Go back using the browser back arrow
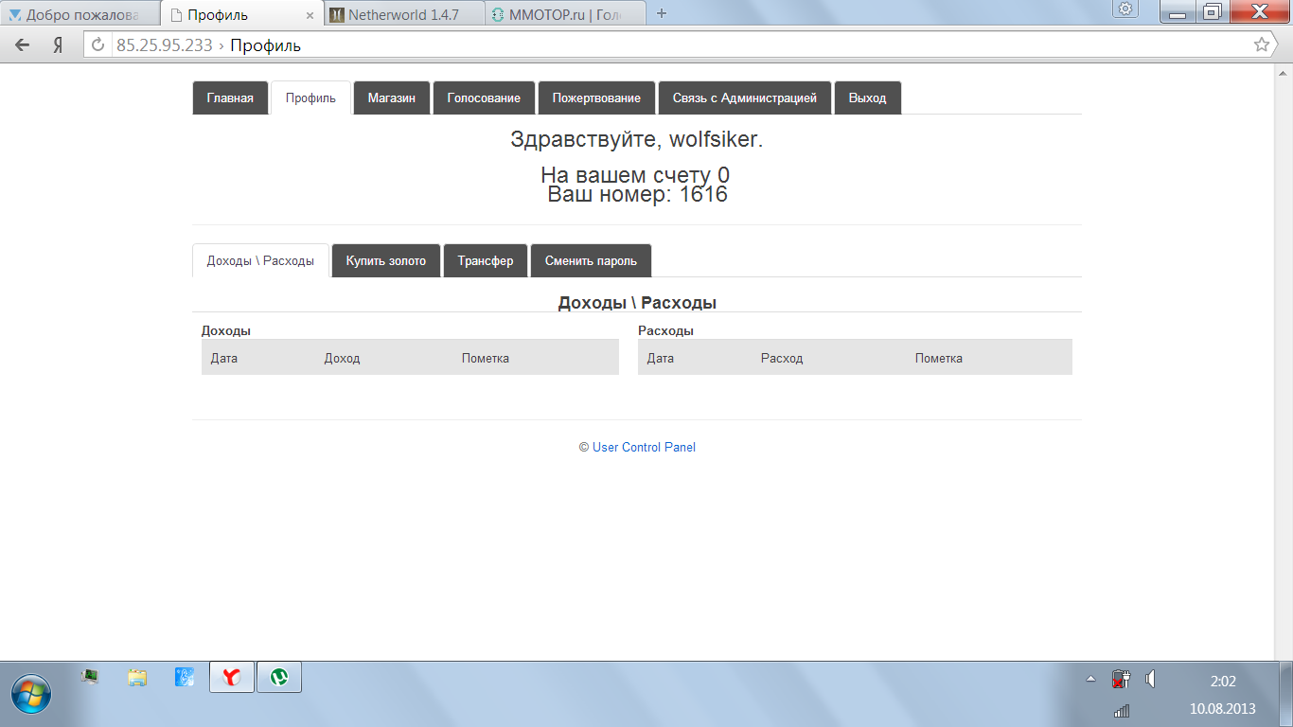The image size is (1293, 727). pyautogui.click(x=23, y=44)
